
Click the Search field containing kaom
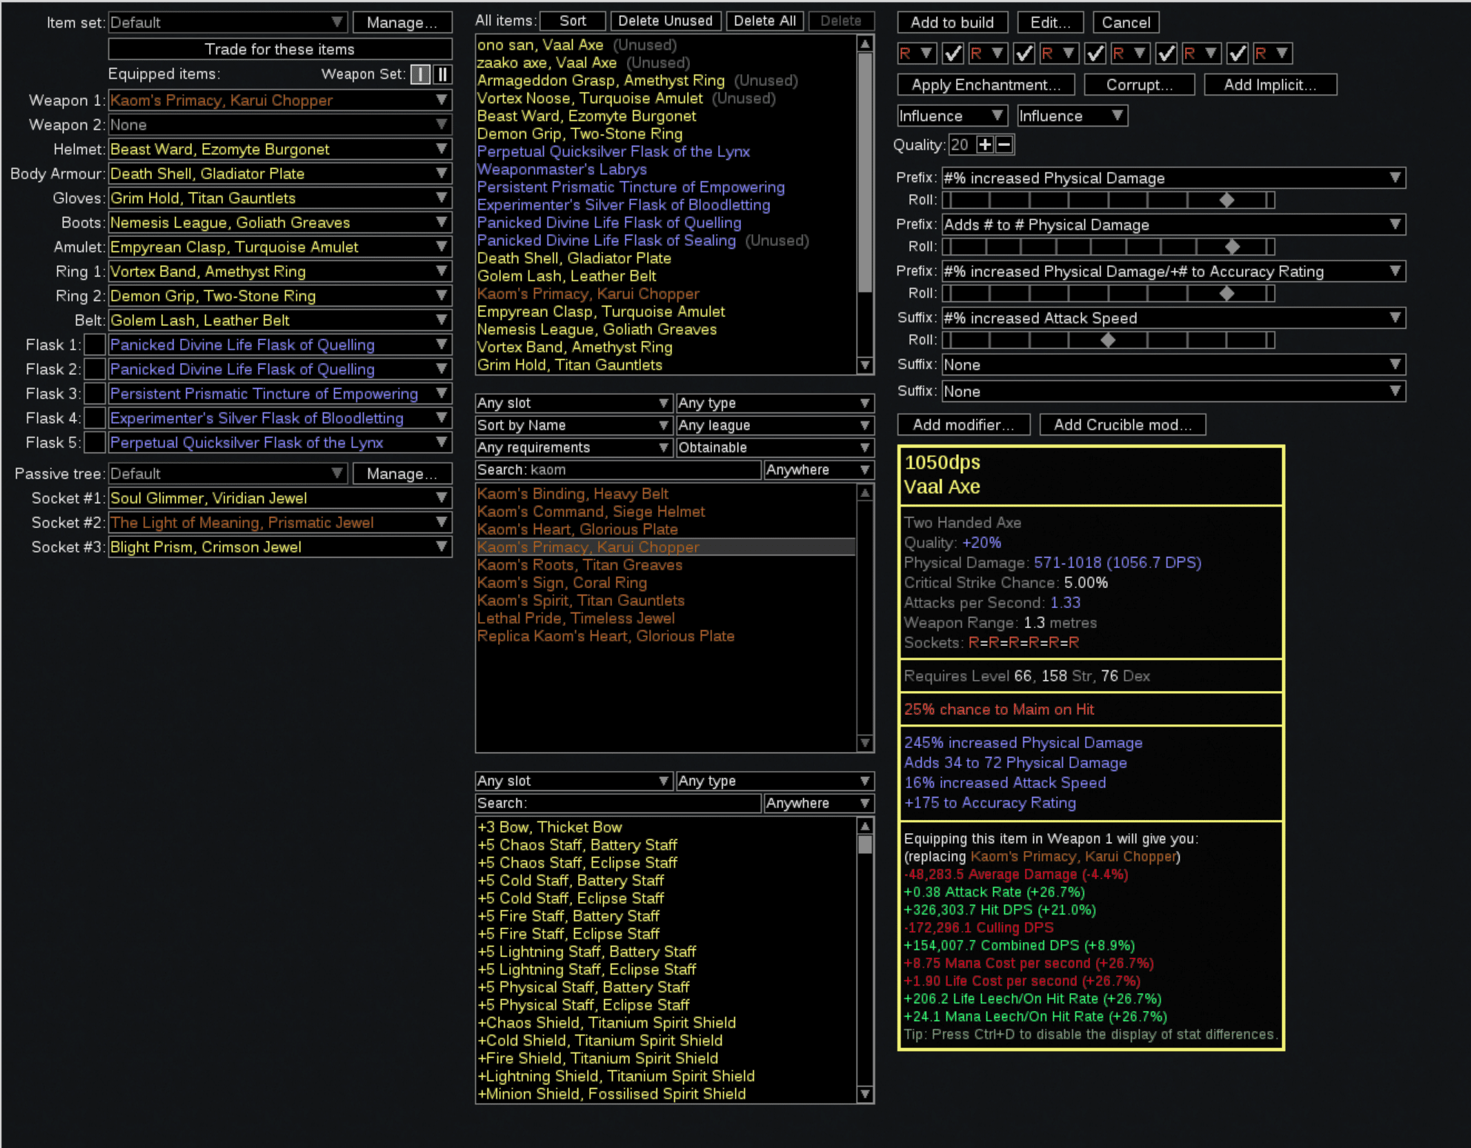pyautogui.click(x=618, y=470)
